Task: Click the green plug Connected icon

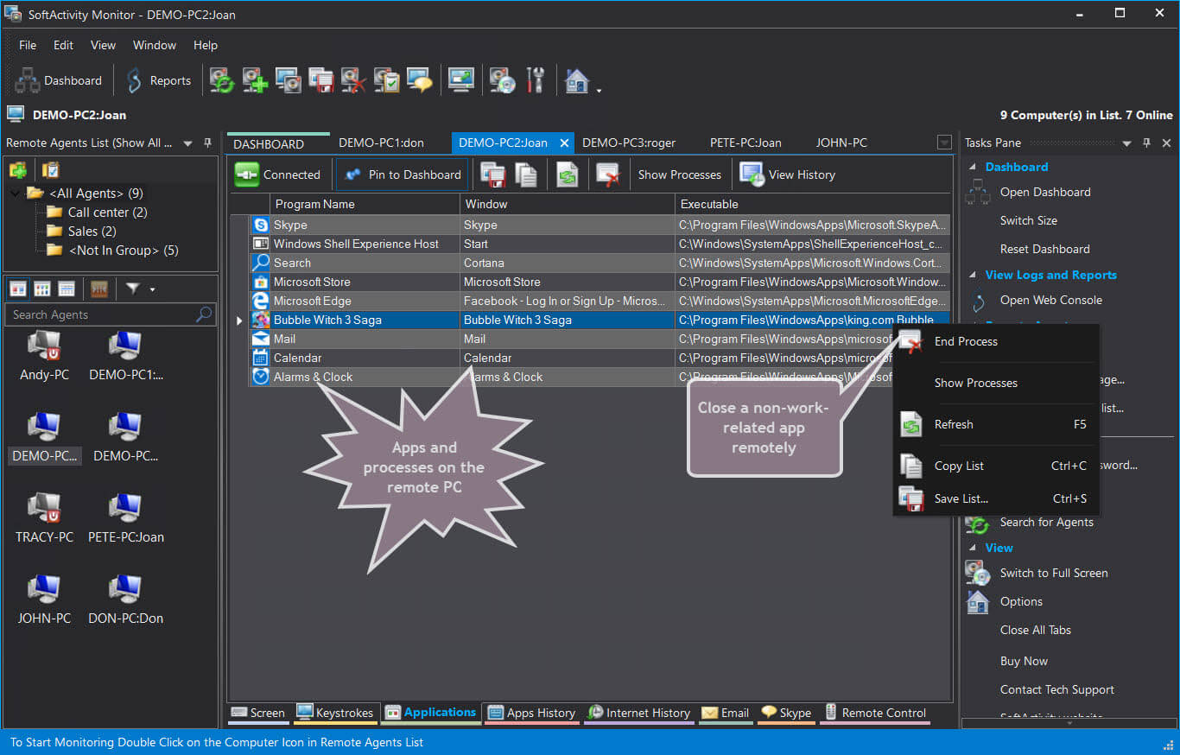Action: coord(247,174)
